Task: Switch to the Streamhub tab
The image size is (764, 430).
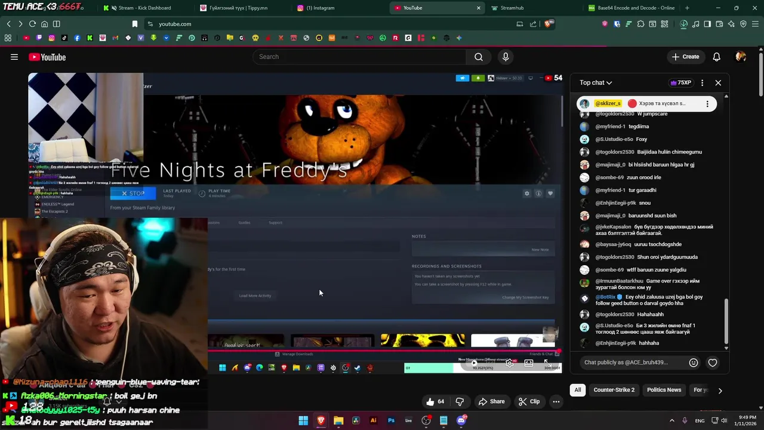Action: 512,8
